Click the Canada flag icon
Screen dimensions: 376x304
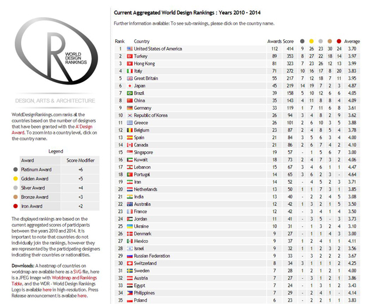(130, 145)
